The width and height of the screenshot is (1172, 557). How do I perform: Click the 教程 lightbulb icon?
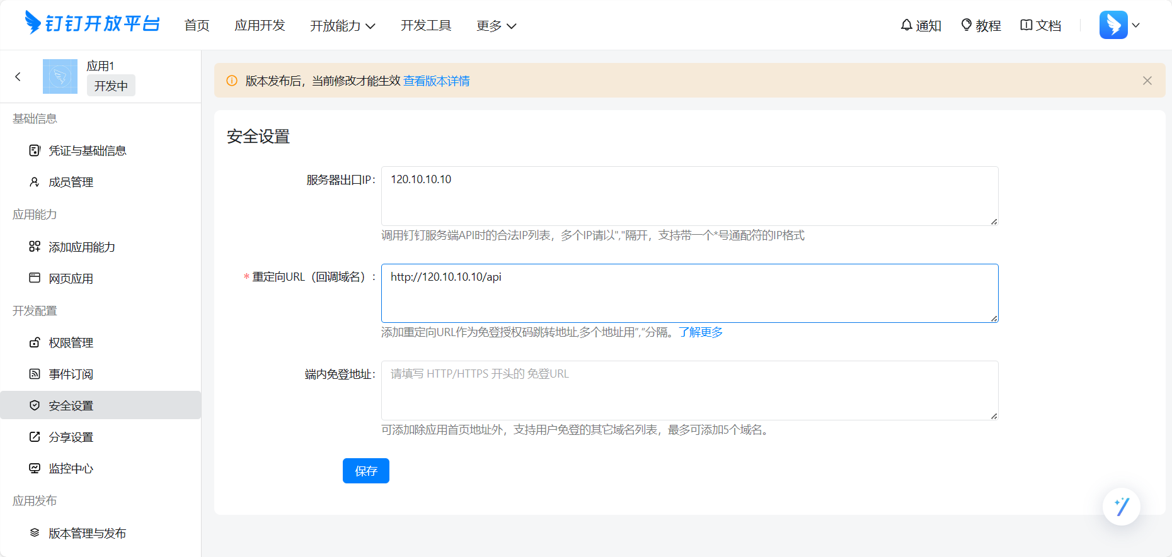pos(966,25)
